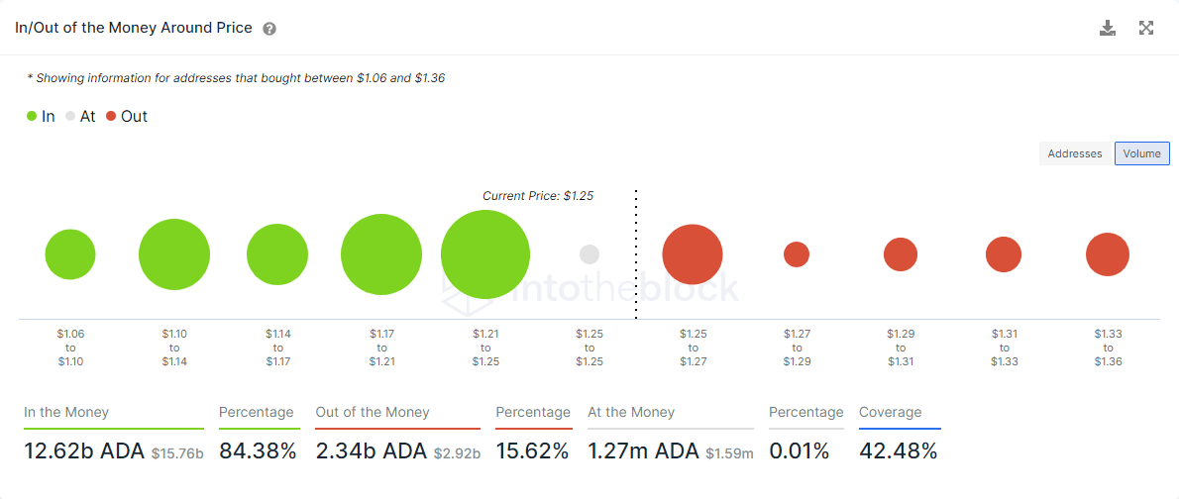
Task: Click the download chart icon
Action: [1108, 28]
